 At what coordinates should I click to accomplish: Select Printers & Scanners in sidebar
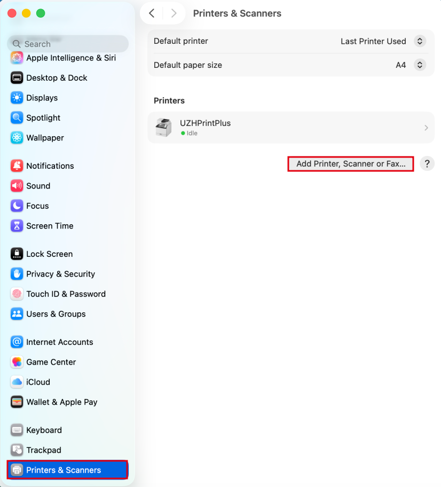[63, 470]
